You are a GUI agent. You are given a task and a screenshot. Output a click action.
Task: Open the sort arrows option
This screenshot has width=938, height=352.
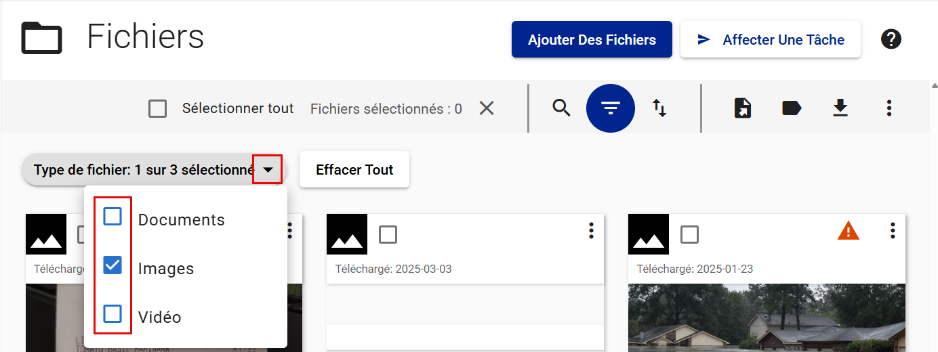point(659,108)
